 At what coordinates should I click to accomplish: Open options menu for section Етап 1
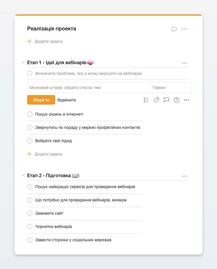(184, 63)
